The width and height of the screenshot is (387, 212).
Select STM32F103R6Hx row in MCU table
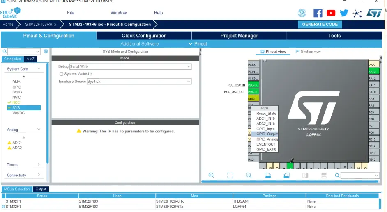(190, 201)
